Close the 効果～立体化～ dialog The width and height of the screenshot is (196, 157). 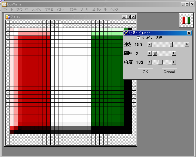point(189,33)
